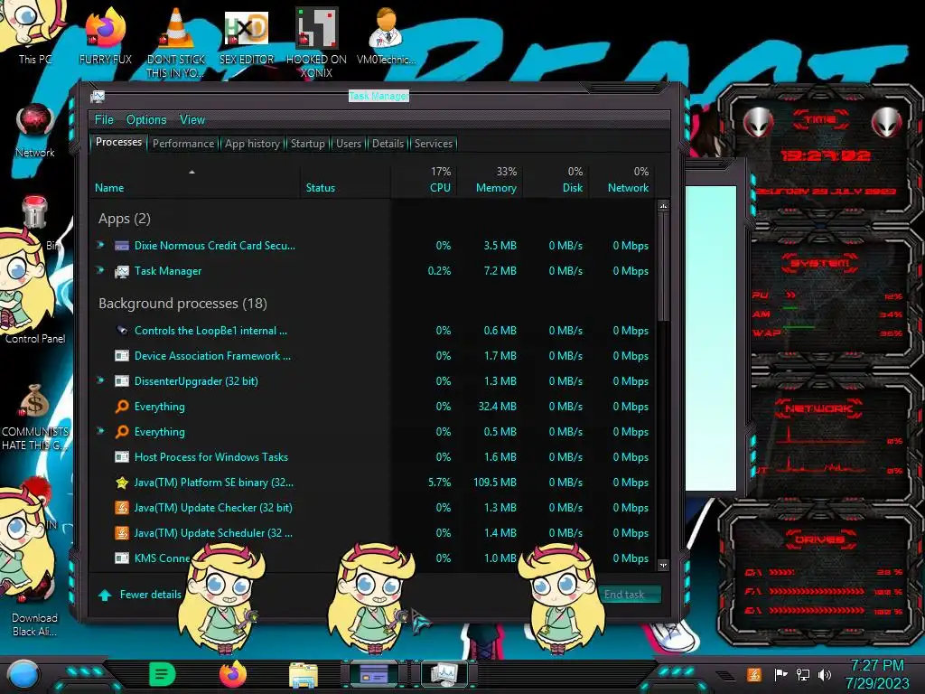925x694 pixels.
Task: Switch to the Services tab
Action: [x=433, y=144]
